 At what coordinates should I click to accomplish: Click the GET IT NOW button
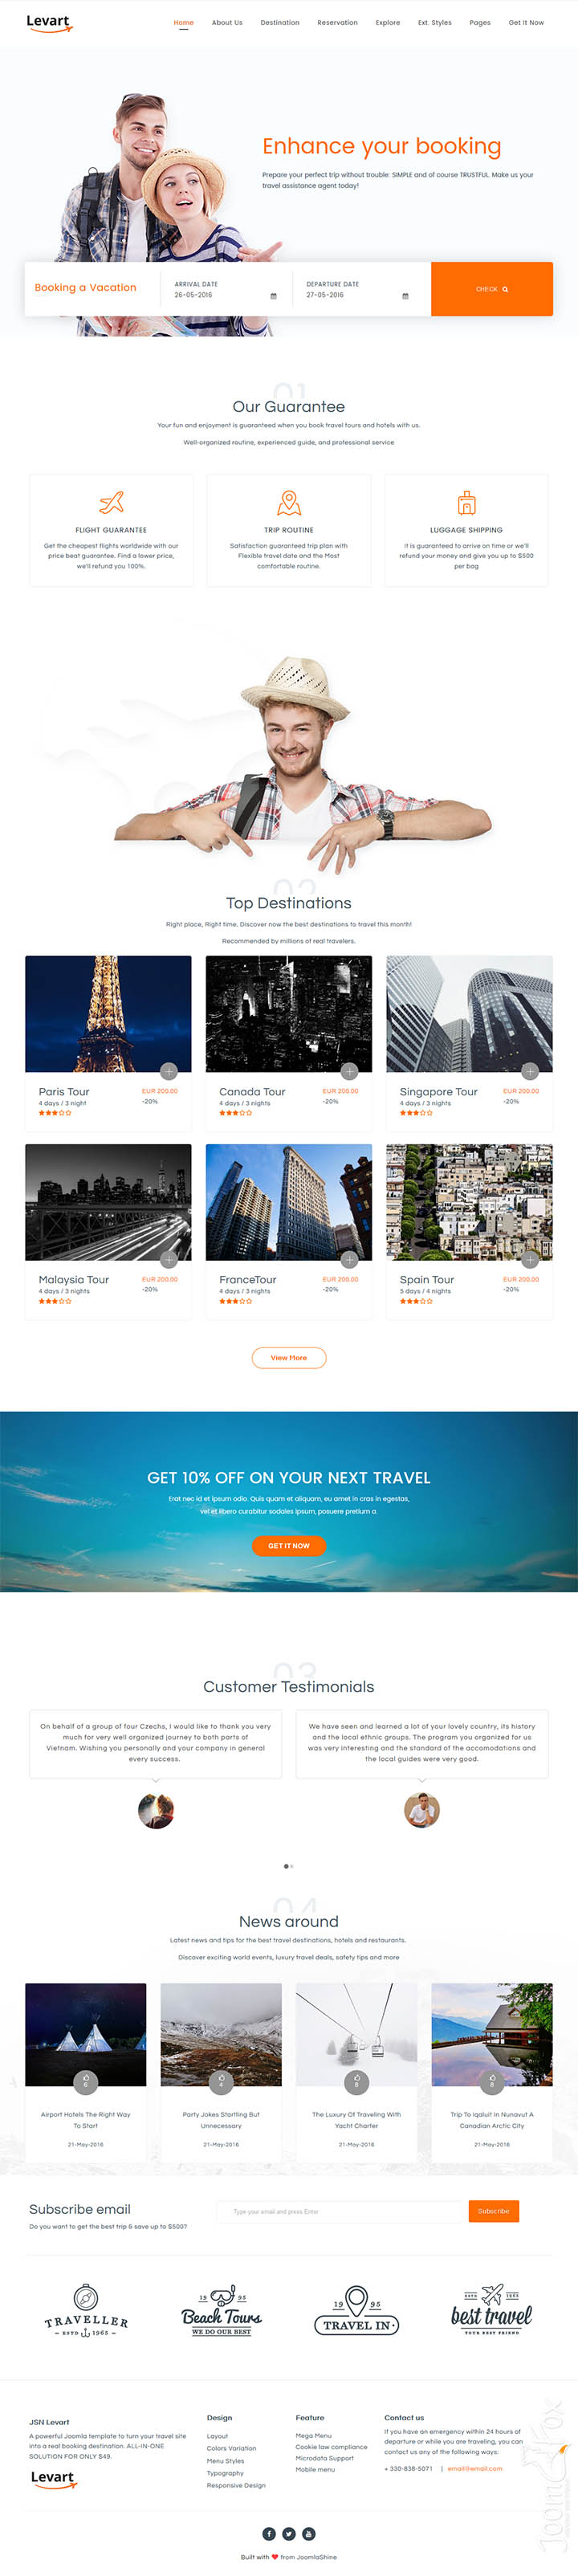[x=289, y=1546]
